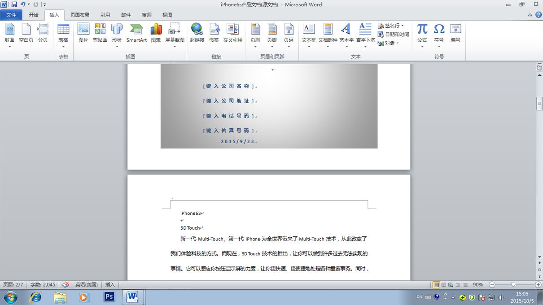Click the page indicator 页面: 2/7
The height and width of the screenshot is (305, 543).
point(13,284)
